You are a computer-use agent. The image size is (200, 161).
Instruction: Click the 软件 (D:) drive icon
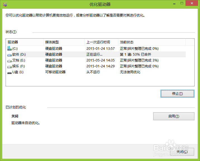(10, 55)
